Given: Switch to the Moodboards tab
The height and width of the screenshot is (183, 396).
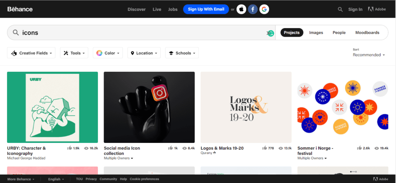Looking at the screenshot, I should pos(367,32).
